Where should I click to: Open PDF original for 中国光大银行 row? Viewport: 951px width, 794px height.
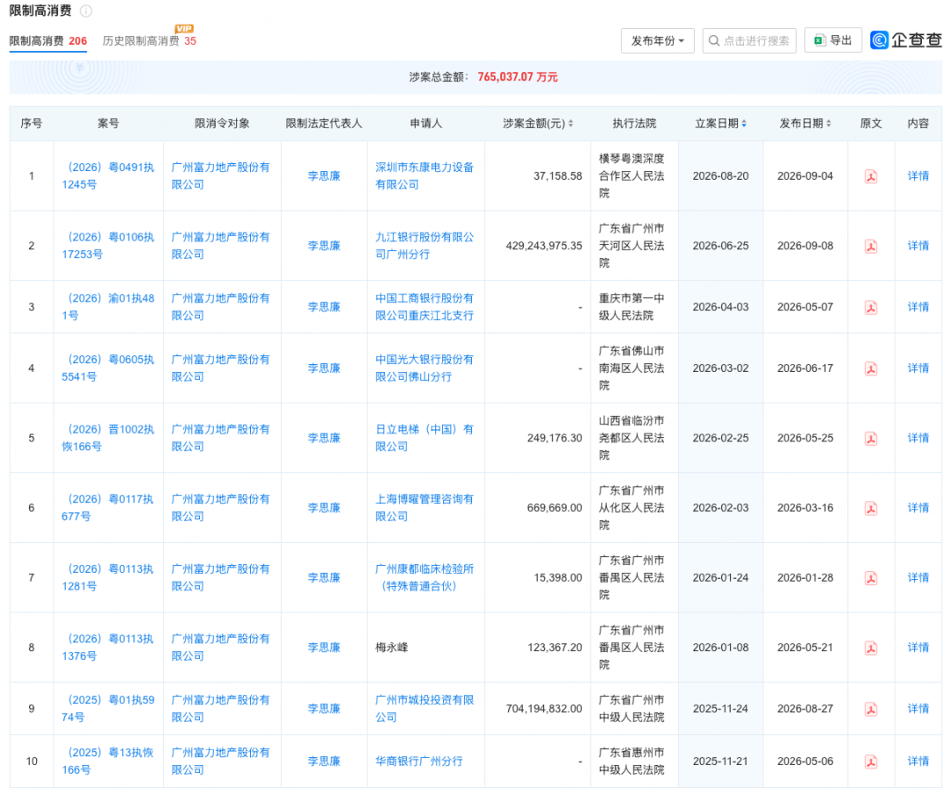click(x=871, y=369)
